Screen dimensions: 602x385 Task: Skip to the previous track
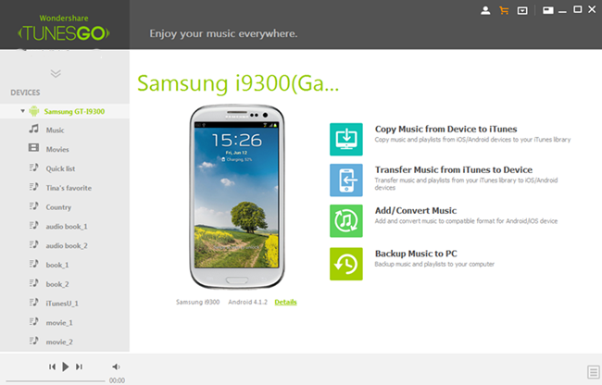[x=52, y=367]
